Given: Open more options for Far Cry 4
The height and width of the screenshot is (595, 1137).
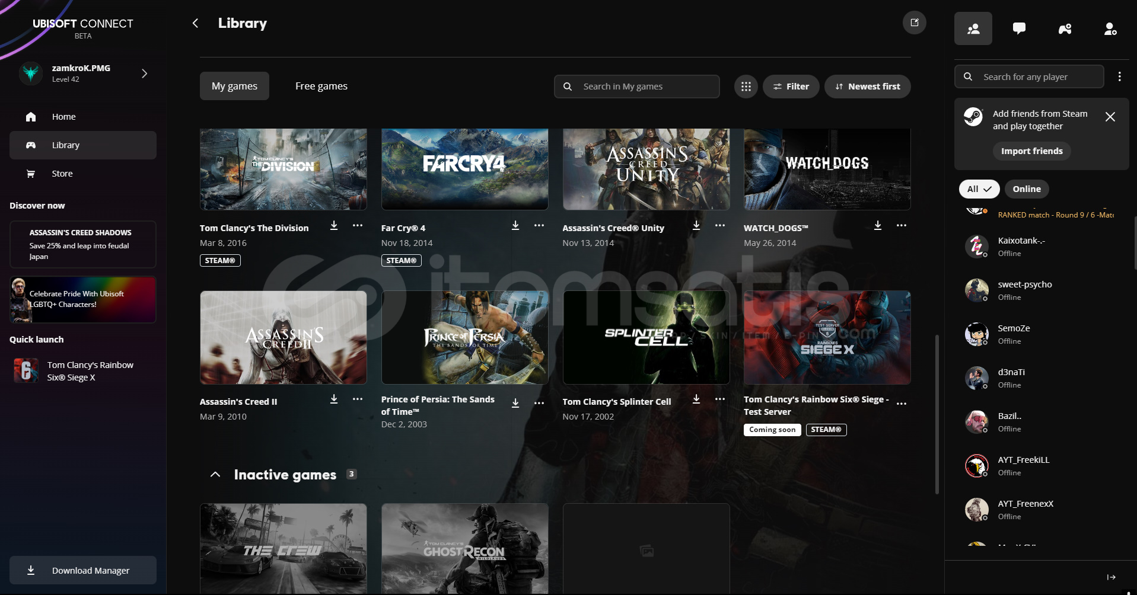Looking at the screenshot, I should [x=539, y=226].
